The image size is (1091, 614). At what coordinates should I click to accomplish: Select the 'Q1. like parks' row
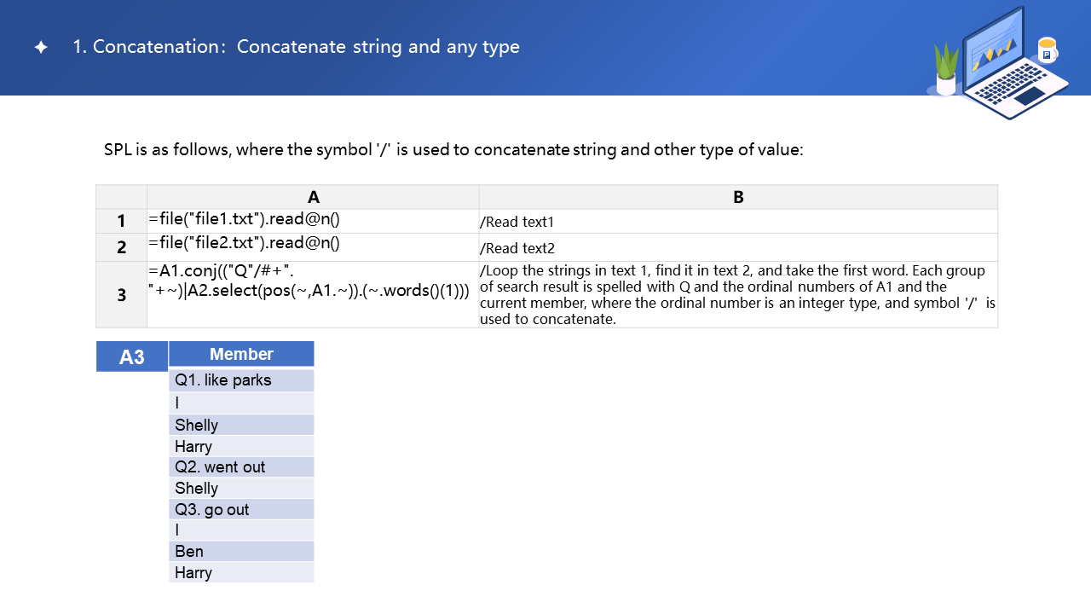241,380
